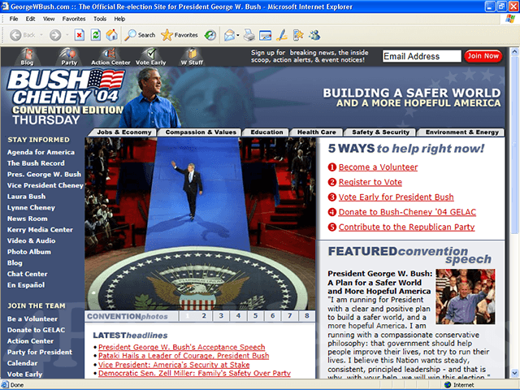
Task: Open dropdown arrow next to Back button
Action: click(41, 35)
